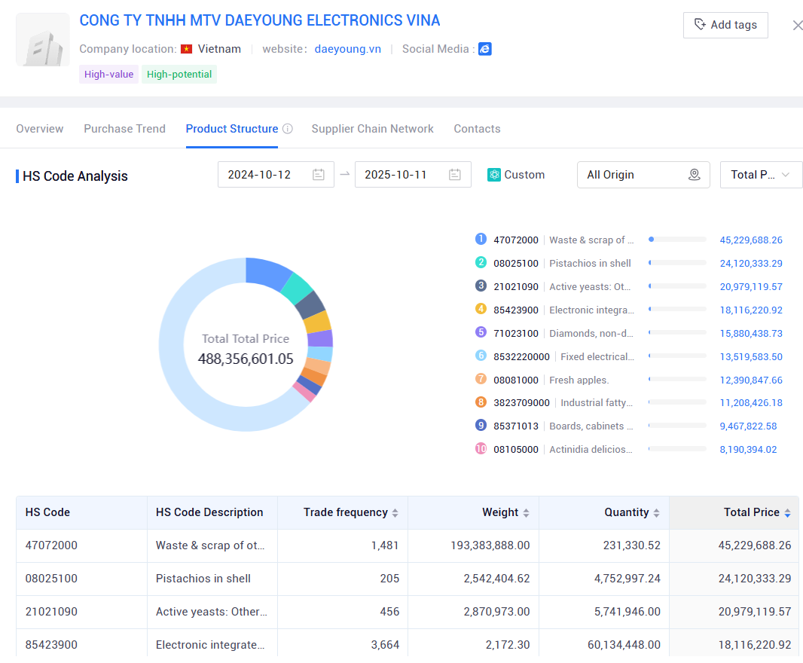This screenshot has width=803, height=663.
Task: Click the Add tags button
Action: pos(725,25)
